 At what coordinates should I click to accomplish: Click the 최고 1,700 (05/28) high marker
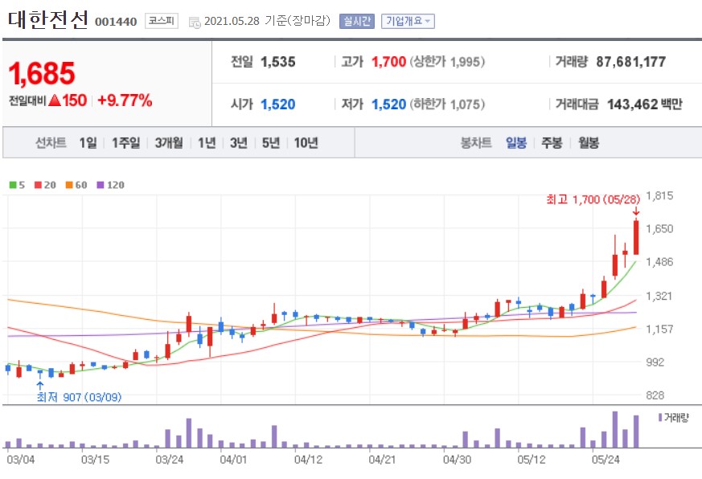(x=593, y=199)
